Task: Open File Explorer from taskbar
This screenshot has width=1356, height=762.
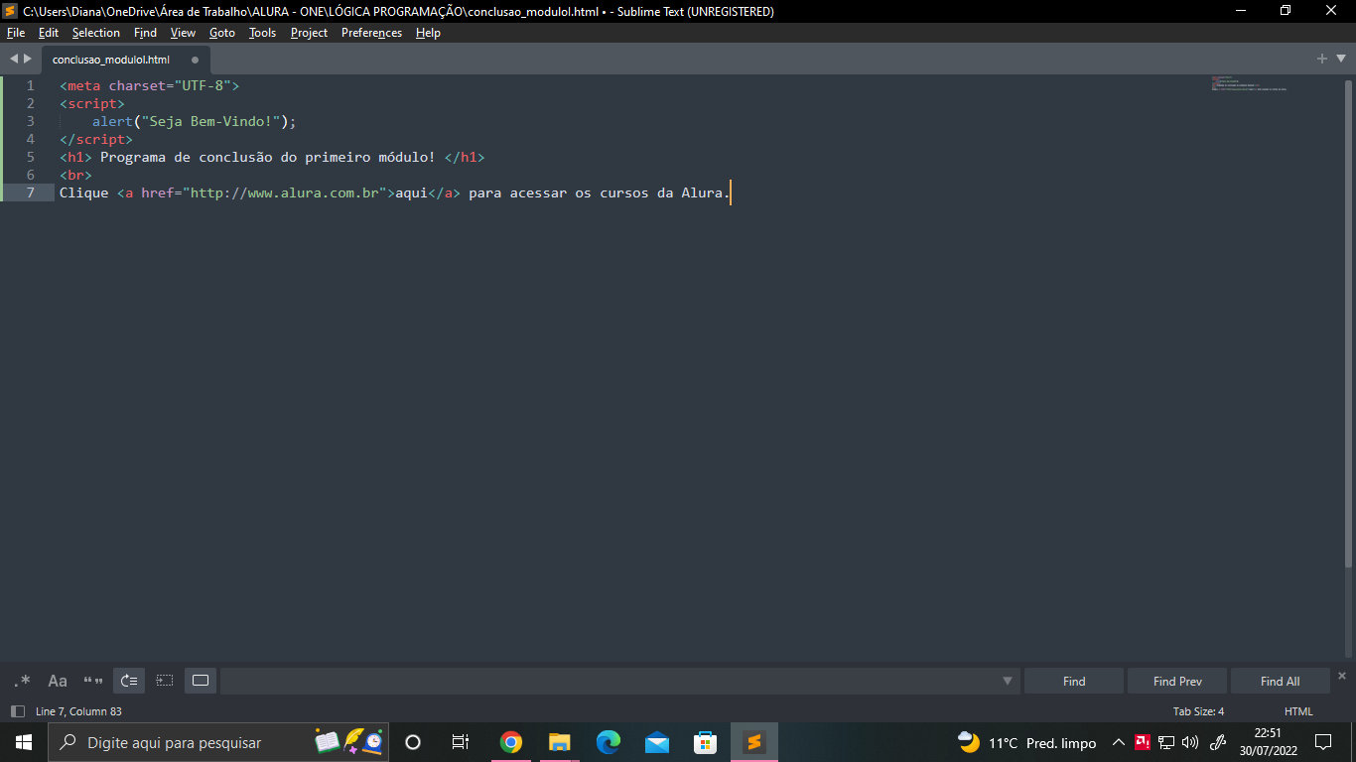Action: click(x=560, y=742)
